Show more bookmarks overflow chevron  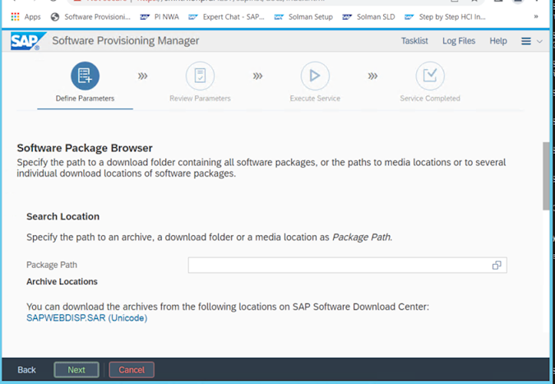click(536, 16)
